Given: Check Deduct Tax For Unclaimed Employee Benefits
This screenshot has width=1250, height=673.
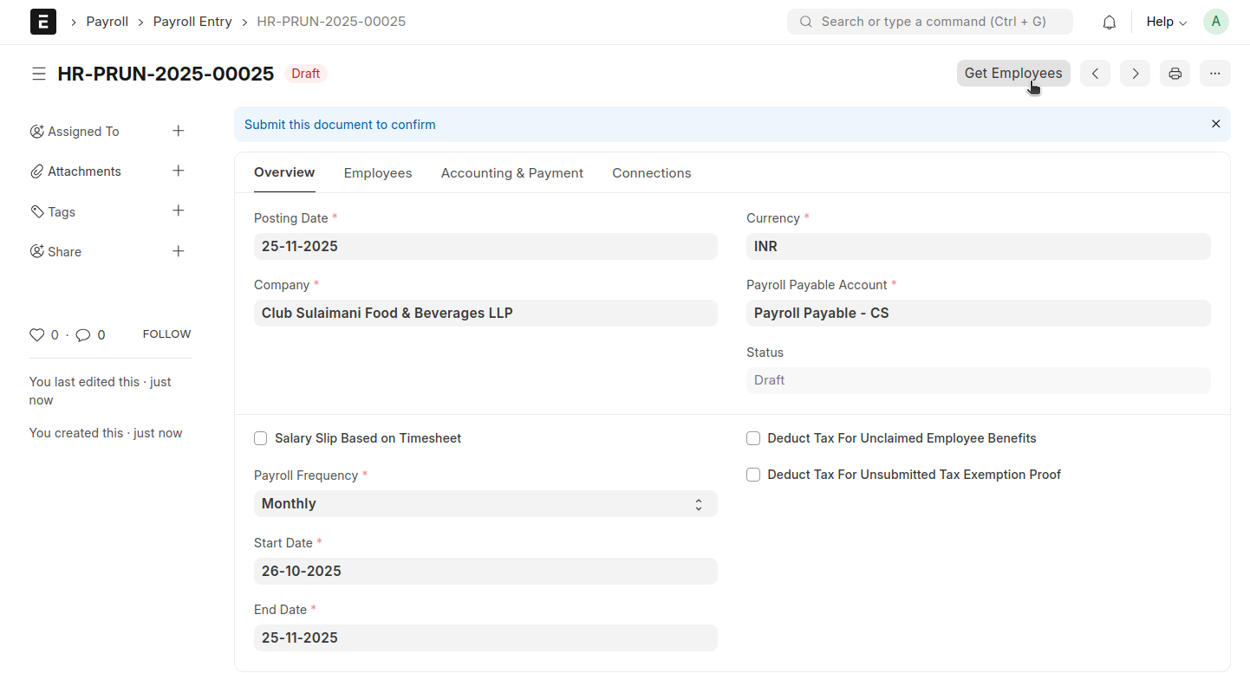Looking at the screenshot, I should click(753, 438).
